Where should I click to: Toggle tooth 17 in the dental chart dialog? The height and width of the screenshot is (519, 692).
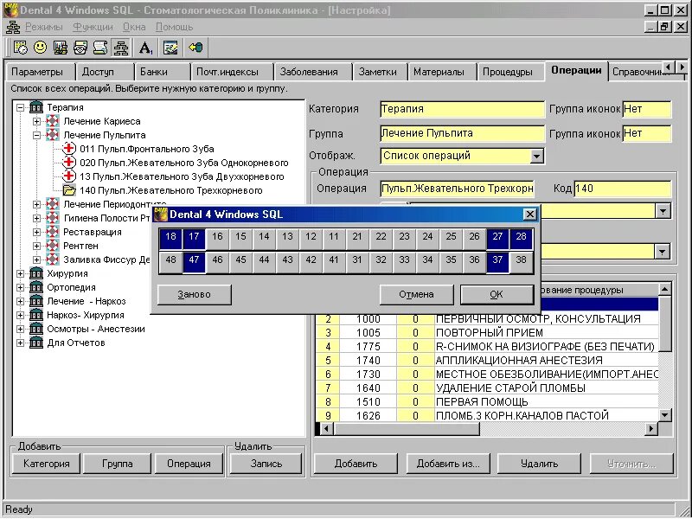194,237
